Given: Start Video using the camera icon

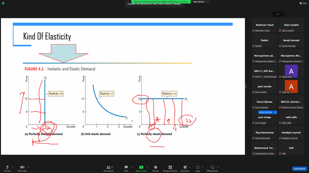Looking at the screenshot, I should point(22,168).
